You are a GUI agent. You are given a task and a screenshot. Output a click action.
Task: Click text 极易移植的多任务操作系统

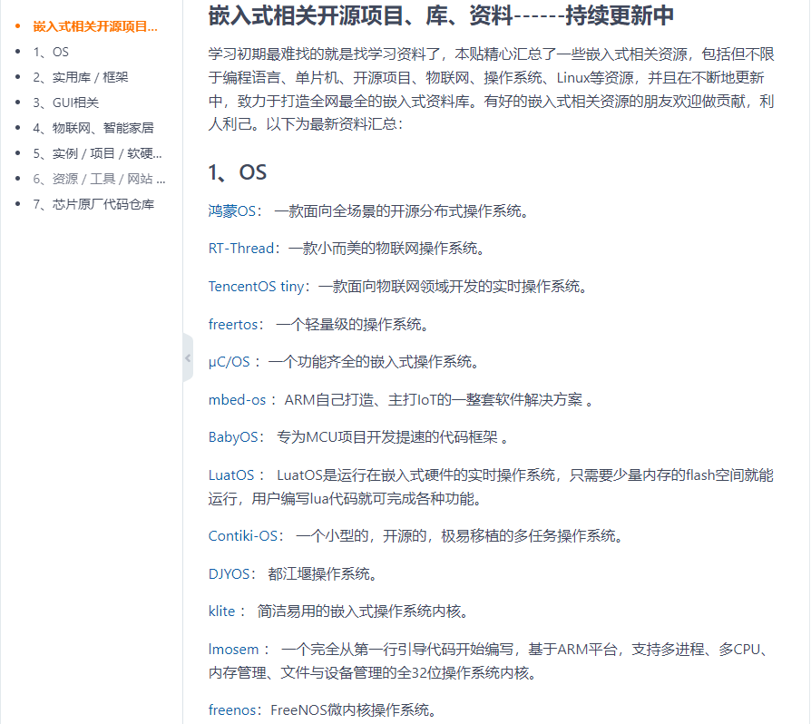click(533, 536)
